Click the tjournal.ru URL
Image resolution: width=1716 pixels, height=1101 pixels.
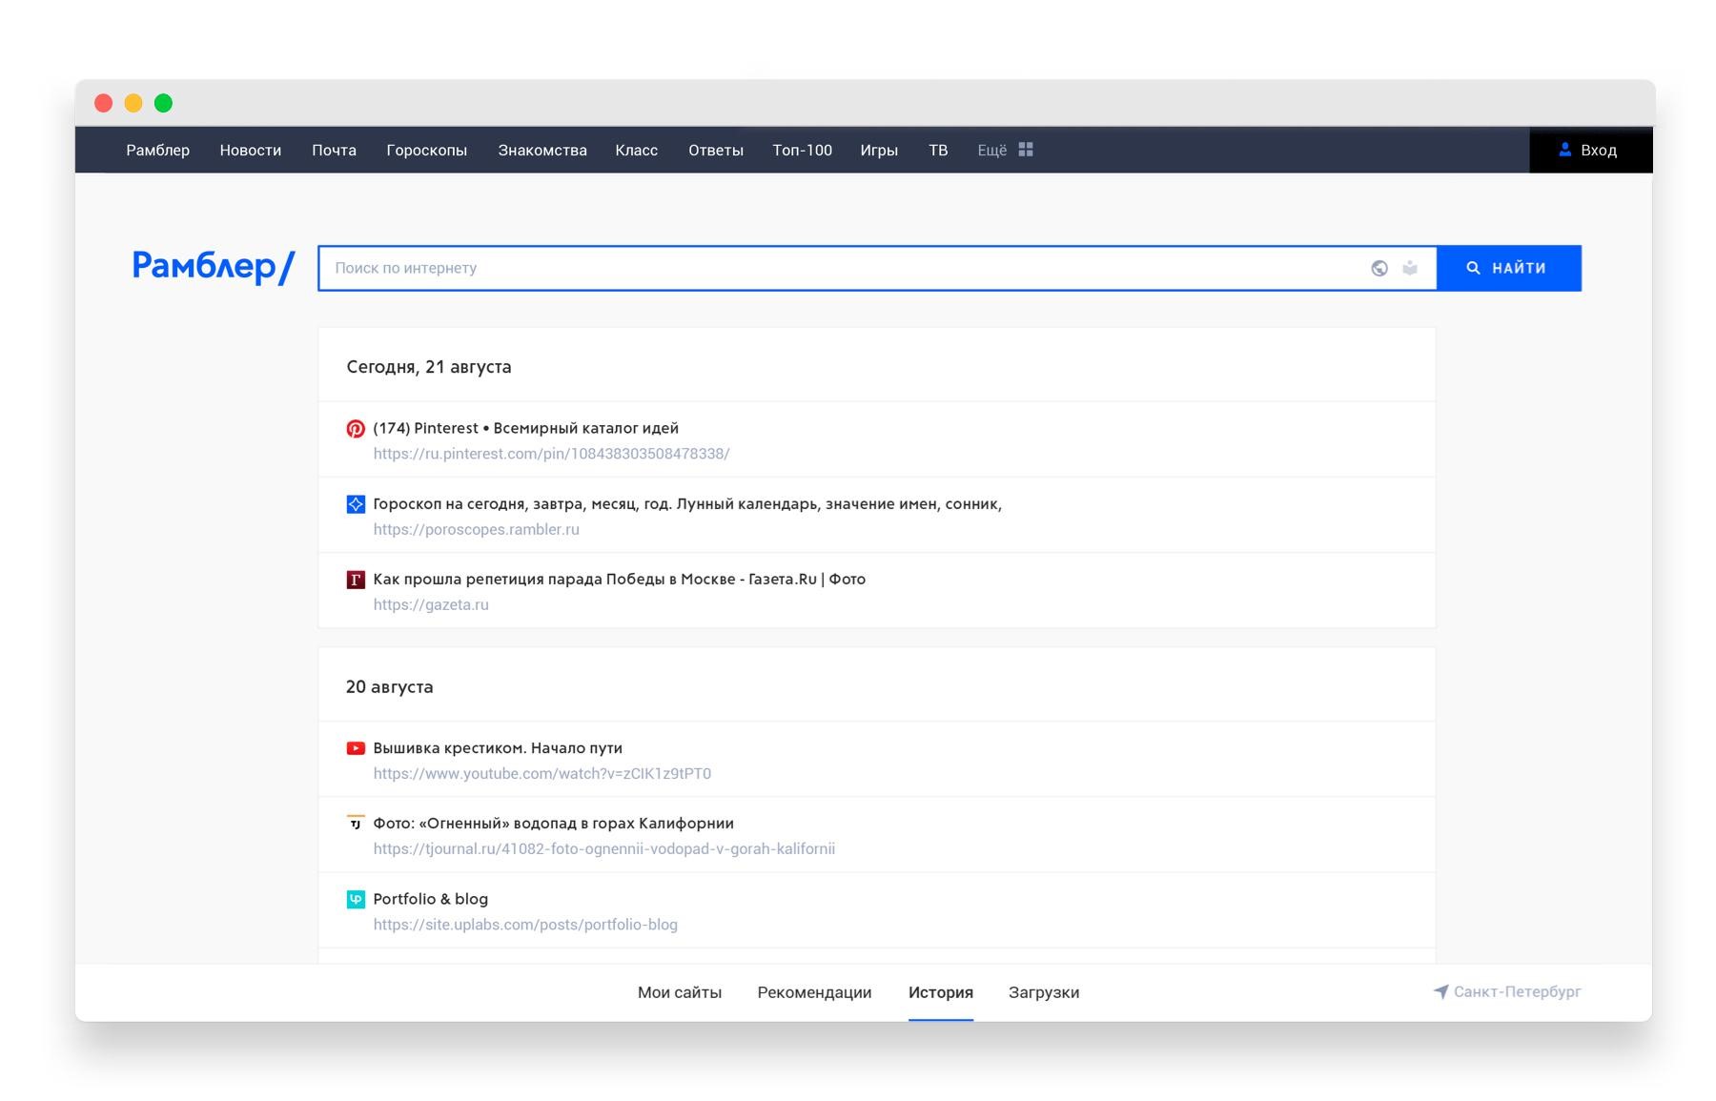(x=604, y=848)
